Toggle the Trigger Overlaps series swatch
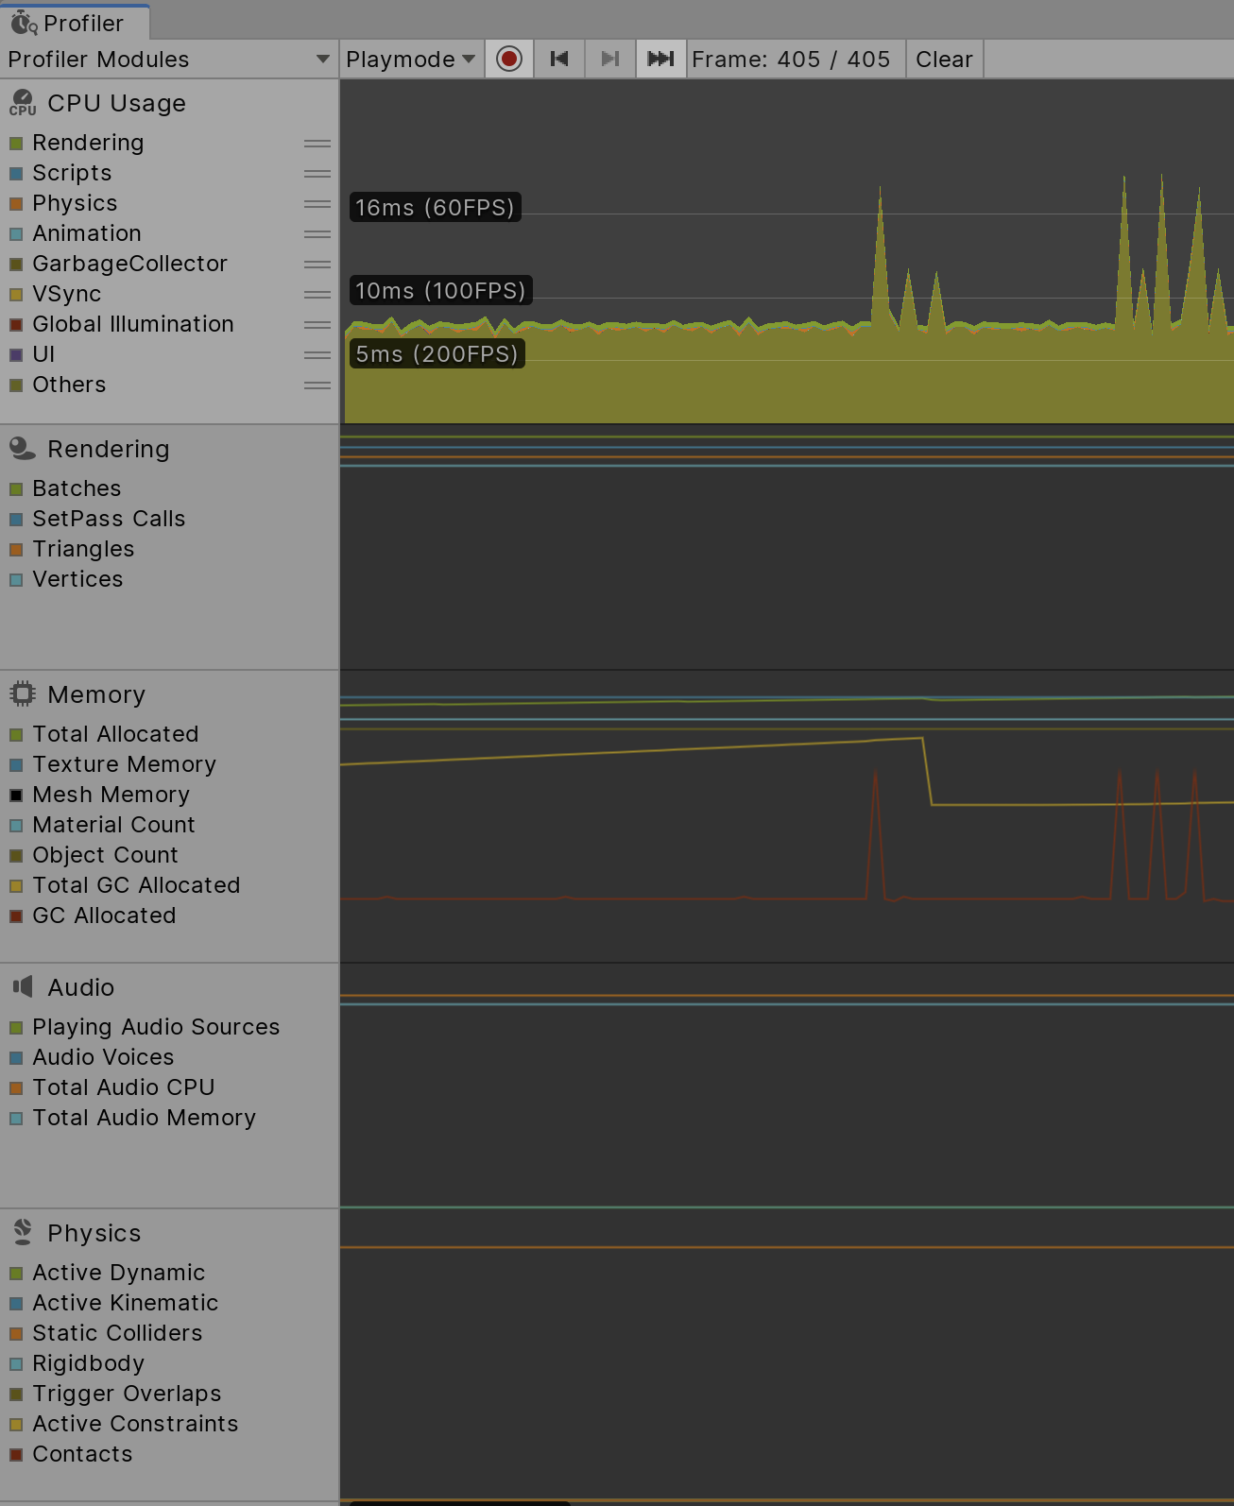 coord(16,1395)
